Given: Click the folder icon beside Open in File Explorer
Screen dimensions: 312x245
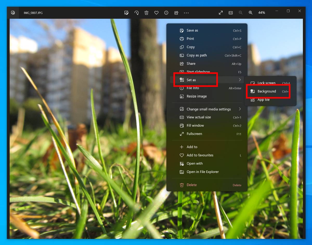Looking at the screenshot, I should pyautogui.click(x=182, y=172).
